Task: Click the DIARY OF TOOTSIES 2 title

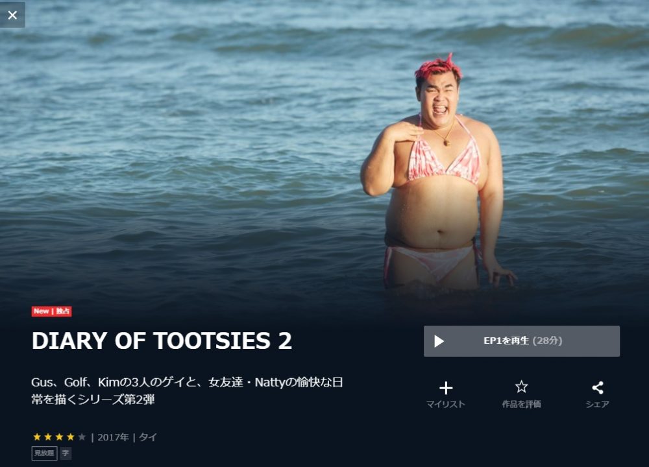Action: tap(162, 341)
